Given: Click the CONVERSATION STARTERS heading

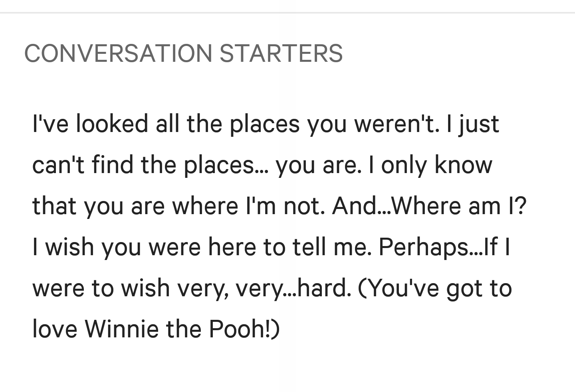Looking at the screenshot, I should tap(183, 53).
